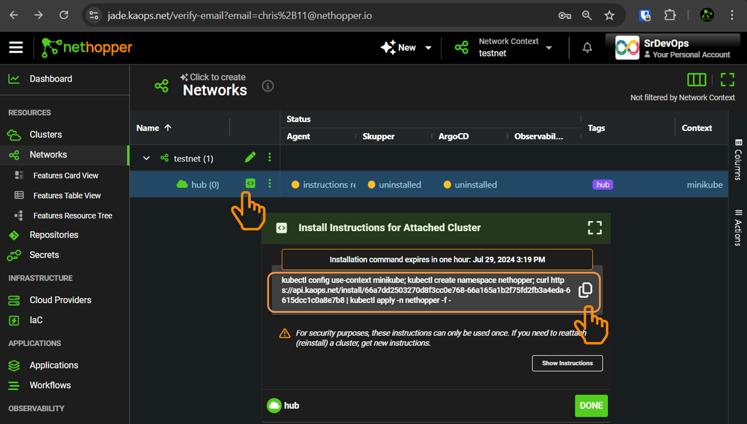Click ArgoCD uninstalled status in hub row
This screenshot has width=747, height=424.
pos(470,185)
